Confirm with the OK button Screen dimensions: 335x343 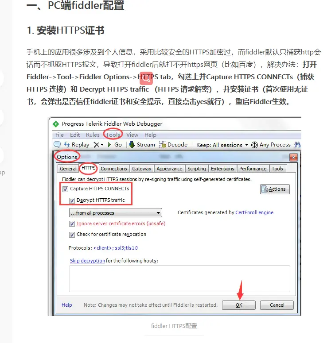(x=239, y=305)
